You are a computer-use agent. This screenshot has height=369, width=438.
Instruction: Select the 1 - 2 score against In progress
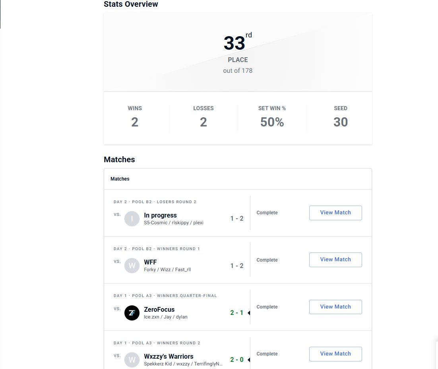237,218
